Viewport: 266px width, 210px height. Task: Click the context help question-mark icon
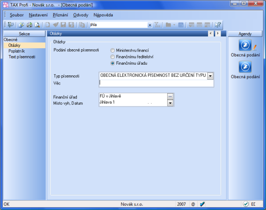(x=218, y=25)
